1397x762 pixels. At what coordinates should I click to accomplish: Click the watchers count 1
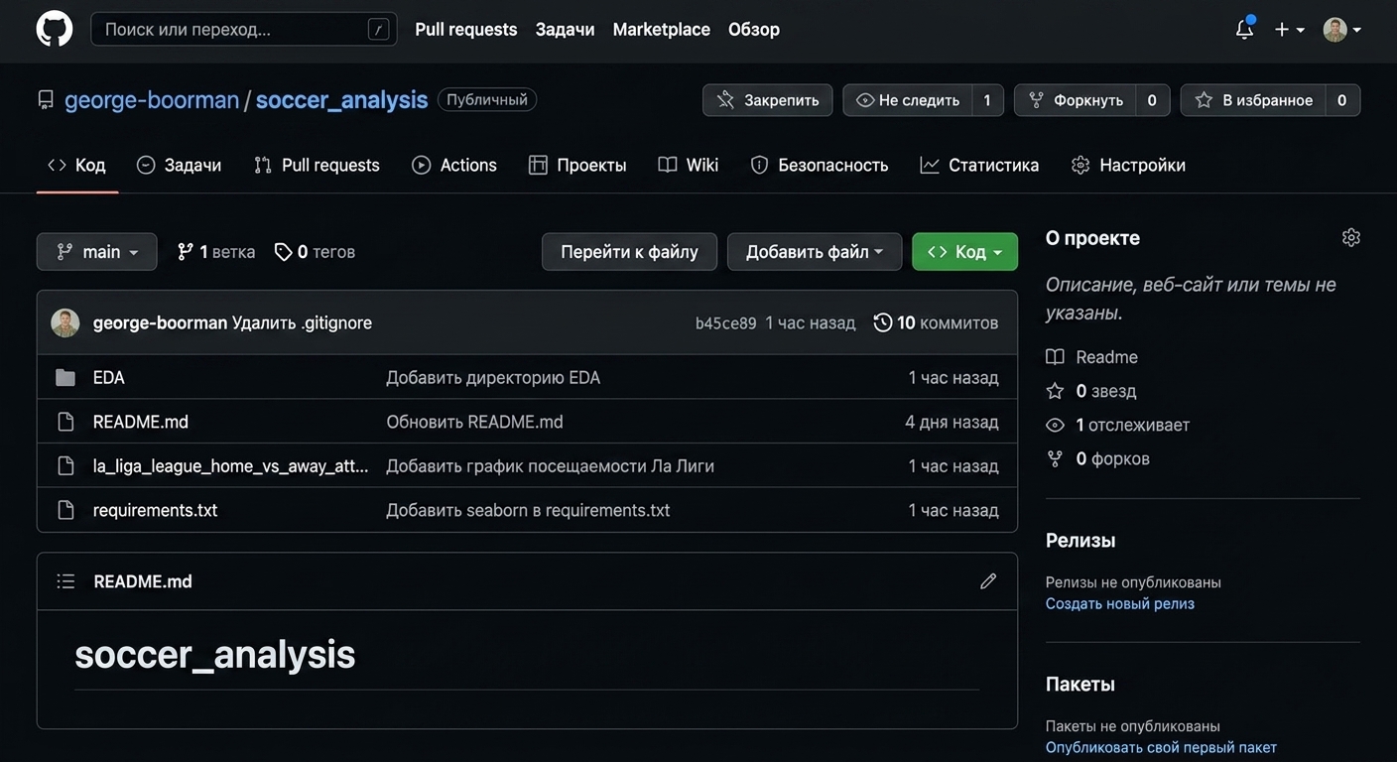(x=987, y=100)
